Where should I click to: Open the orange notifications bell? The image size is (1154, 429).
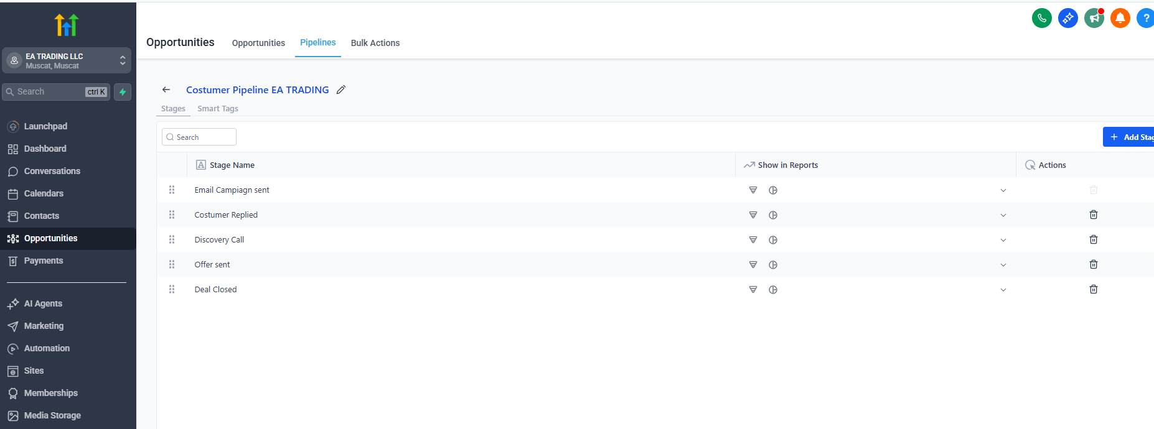(x=1120, y=18)
